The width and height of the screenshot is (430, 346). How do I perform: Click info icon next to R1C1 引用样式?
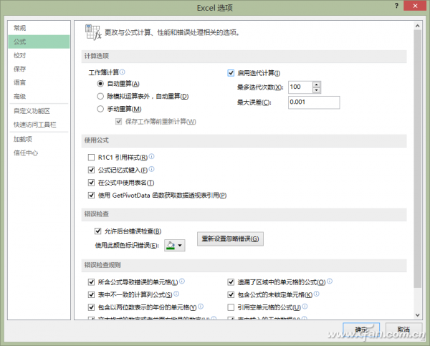click(151, 156)
